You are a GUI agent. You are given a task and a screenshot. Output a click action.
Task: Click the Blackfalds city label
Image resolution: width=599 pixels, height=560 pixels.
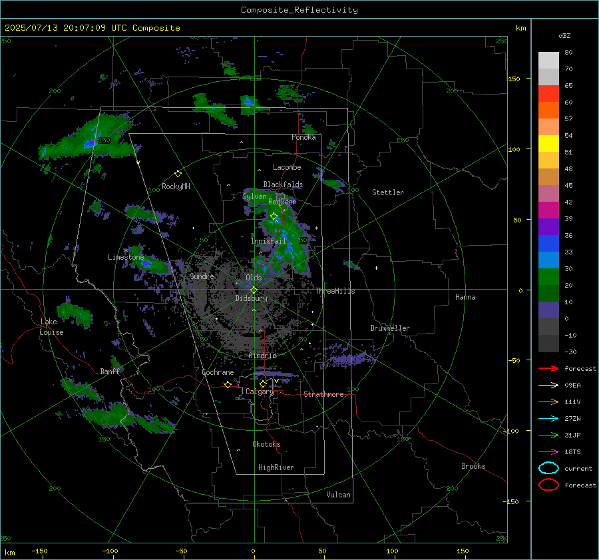283,184
